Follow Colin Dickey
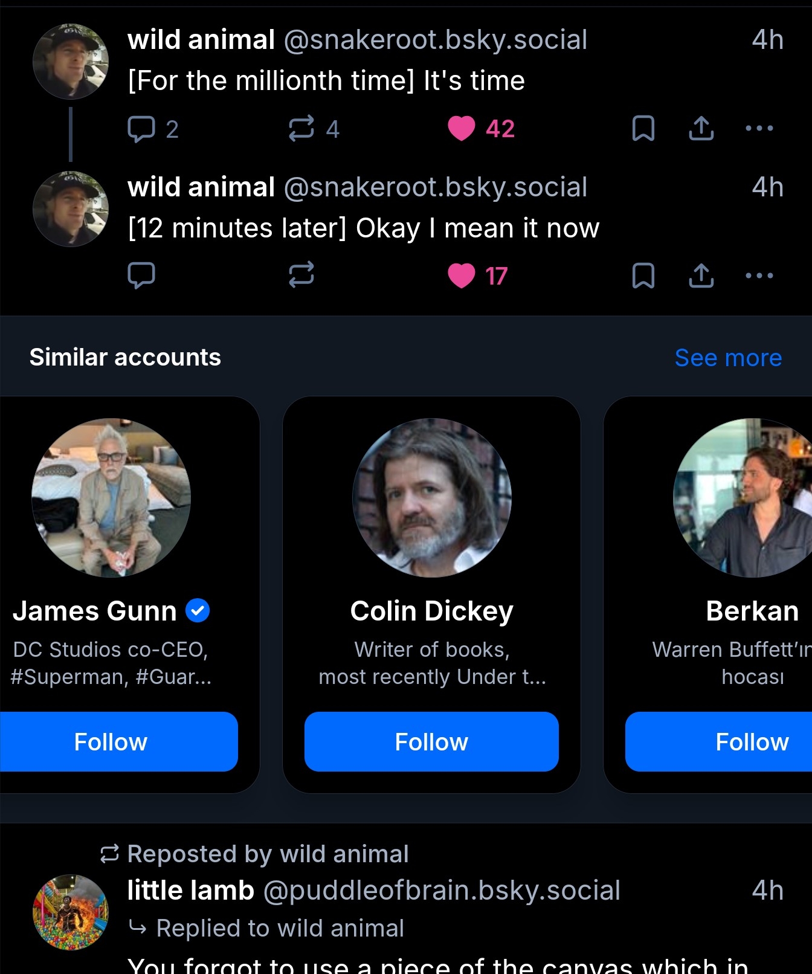Viewport: 812px width, 974px height. tap(431, 741)
